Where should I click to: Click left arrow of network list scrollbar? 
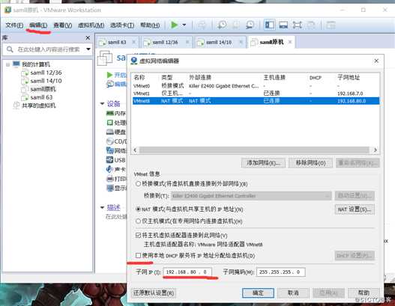pos(135,150)
